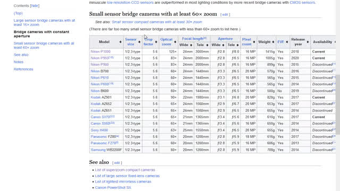
Task: Jump to References in contents
Action: point(23,70)
